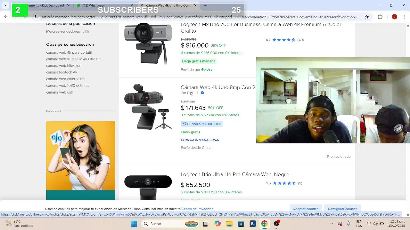Open the Mejores vendedores filter link
The image size is (410, 230).
68,31
